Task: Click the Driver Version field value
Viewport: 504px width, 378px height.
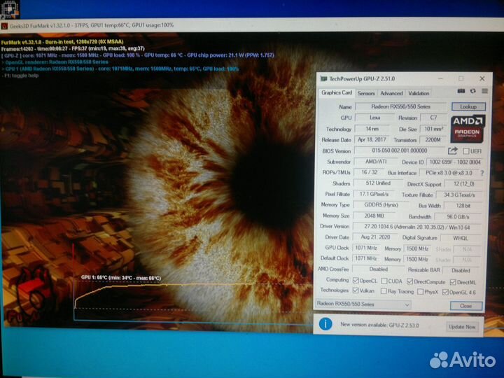Action: tap(417, 227)
